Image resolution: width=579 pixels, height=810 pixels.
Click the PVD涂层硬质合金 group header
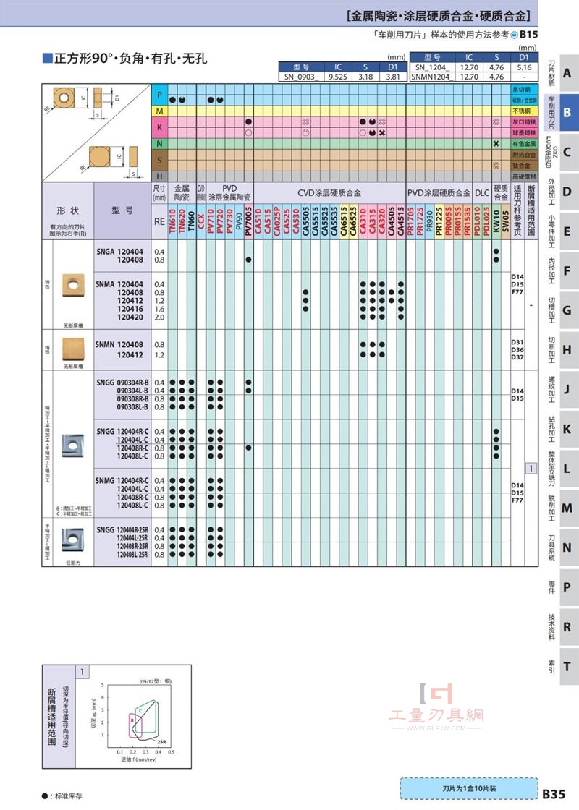pos(439,193)
